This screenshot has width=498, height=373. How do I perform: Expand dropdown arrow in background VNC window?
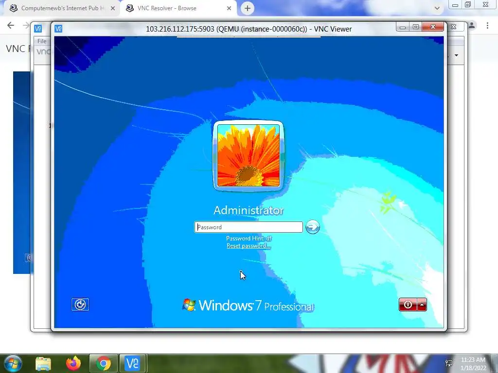pyautogui.click(x=456, y=55)
